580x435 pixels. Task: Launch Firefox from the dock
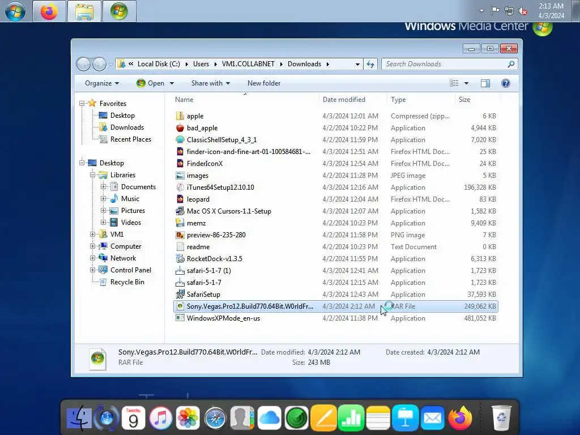click(460, 418)
